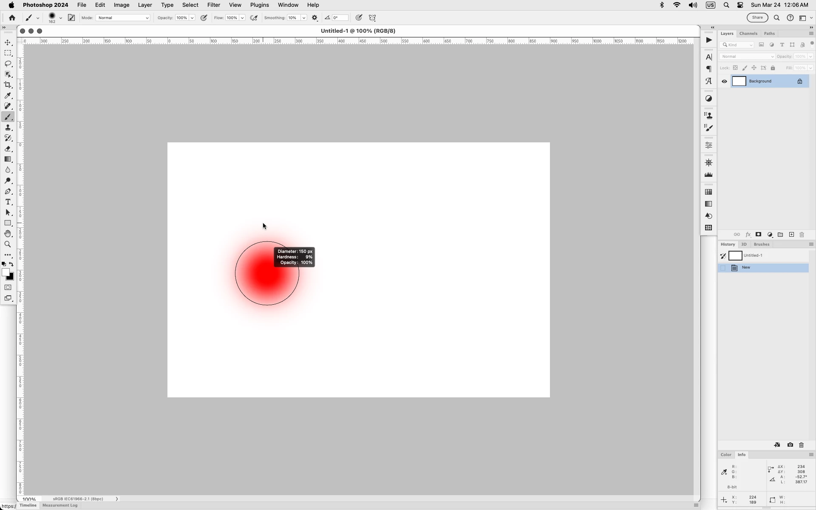This screenshot has height=510, width=816.
Task: Select the Zoom tool in the toolbar
Action: tap(8, 244)
